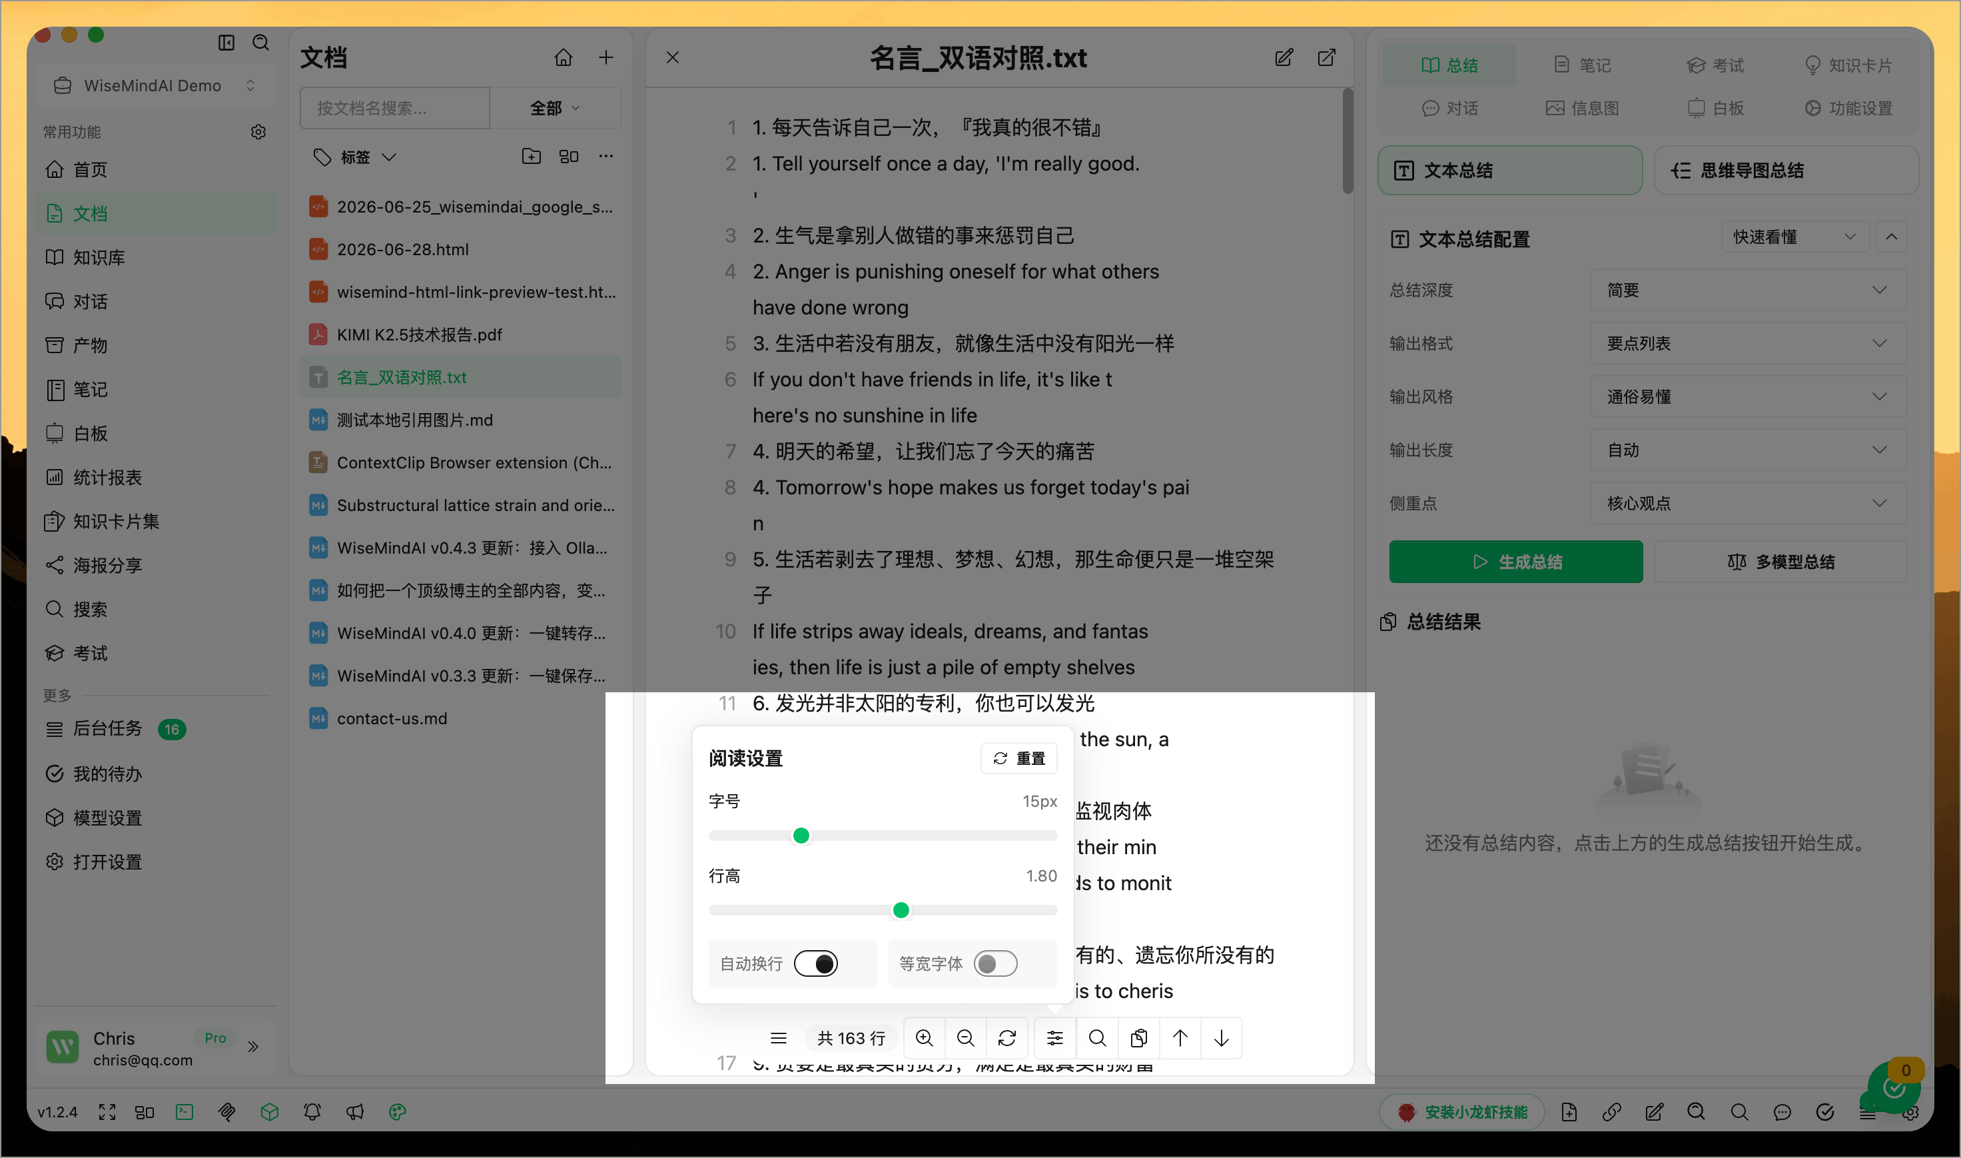Switch layout view icon in tag row
The image size is (1961, 1158).
coord(570,157)
